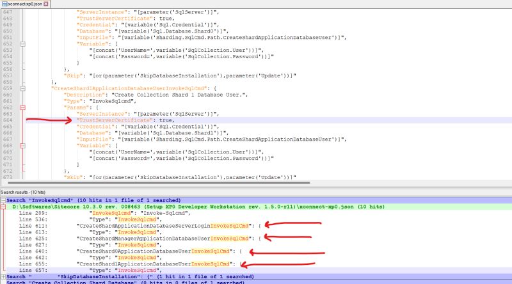Click the Description text on line 660

(x=179, y=95)
